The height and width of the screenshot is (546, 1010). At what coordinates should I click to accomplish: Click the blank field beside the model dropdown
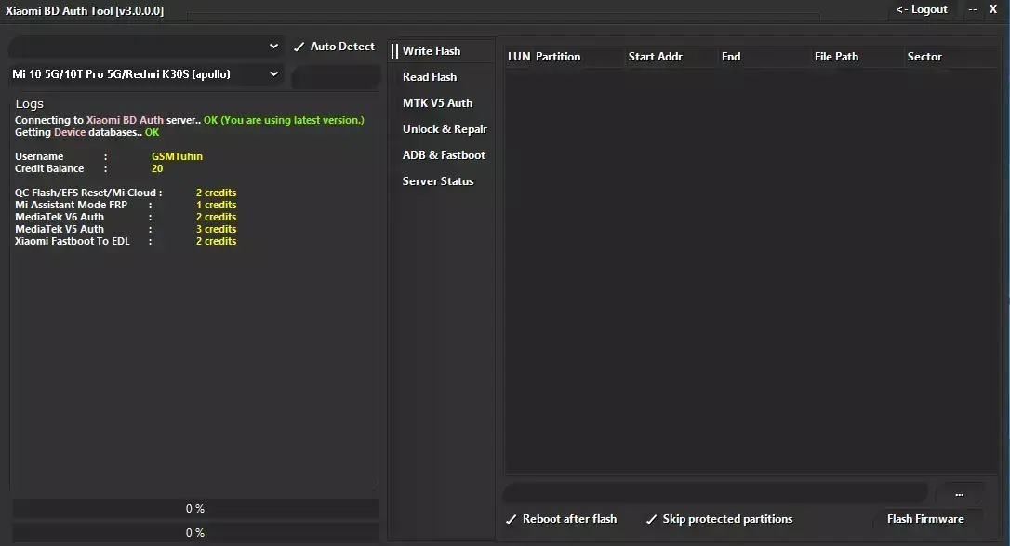tap(335, 77)
